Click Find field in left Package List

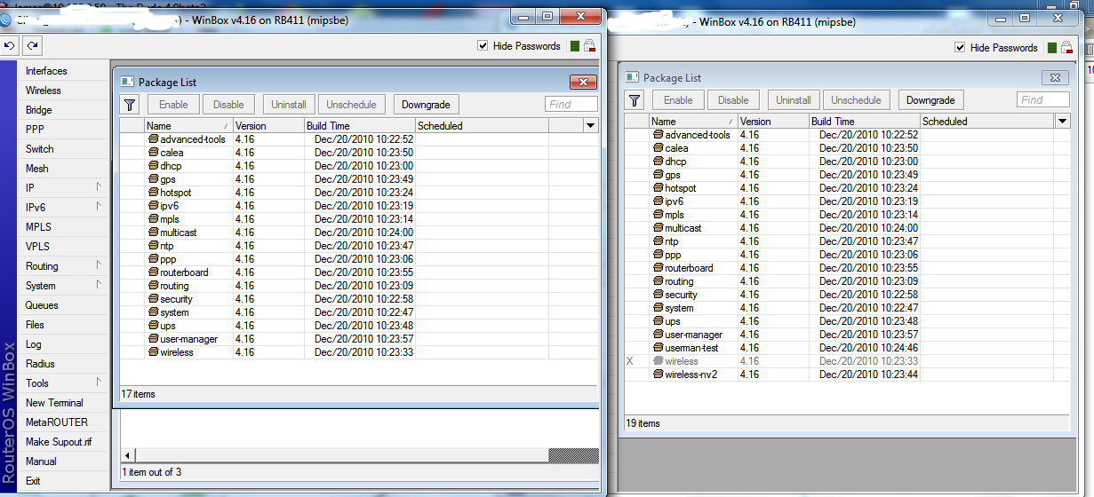pyautogui.click(x=571, y=105)
